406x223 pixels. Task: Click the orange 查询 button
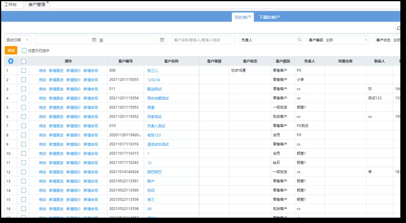coord(11,50)
